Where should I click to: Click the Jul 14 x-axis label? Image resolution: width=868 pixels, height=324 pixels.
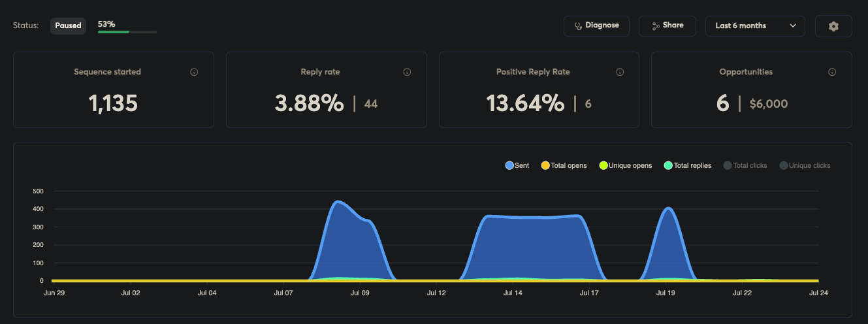tap(513, 293)
